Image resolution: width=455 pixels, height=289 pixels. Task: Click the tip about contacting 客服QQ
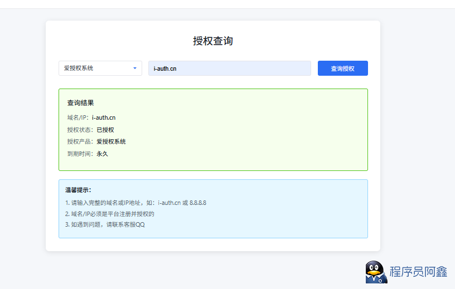(x=105, y=225)
